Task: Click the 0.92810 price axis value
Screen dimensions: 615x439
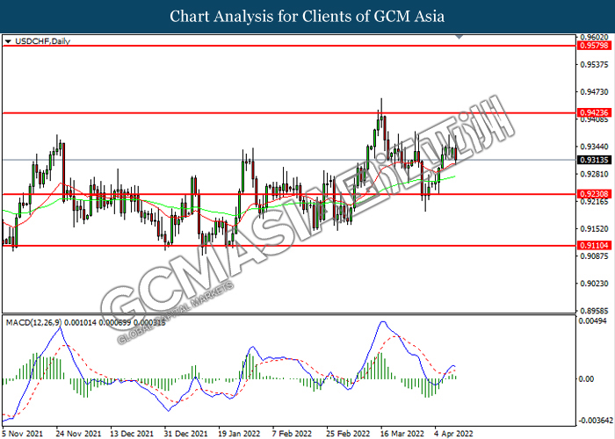Action: 594,174
